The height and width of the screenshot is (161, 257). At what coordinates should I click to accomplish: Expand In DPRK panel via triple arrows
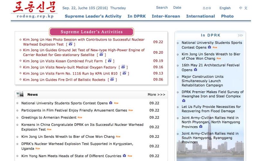point(240,35)
